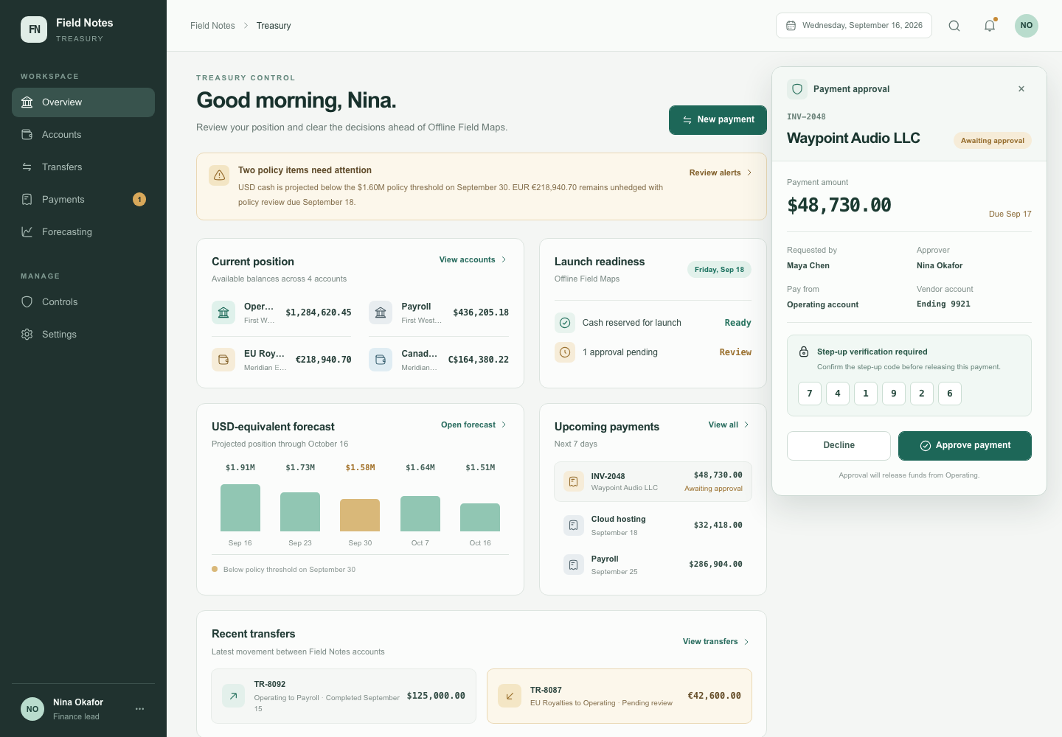Click the NO user avatar in header
Screen dimensions: 1062x737
click(x=1027, y=26)
